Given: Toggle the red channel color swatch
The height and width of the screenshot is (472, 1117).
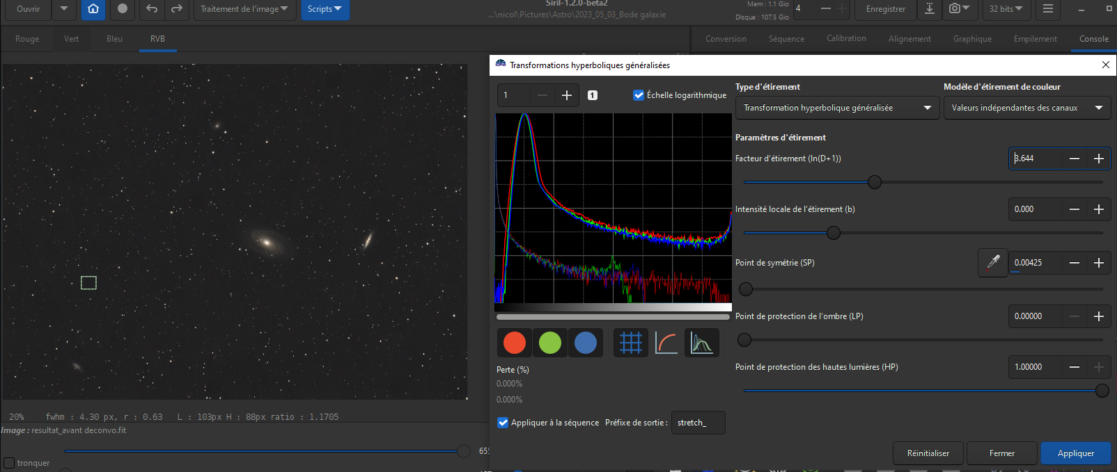Looking at the screenshot, I should [x=515, y=343].
